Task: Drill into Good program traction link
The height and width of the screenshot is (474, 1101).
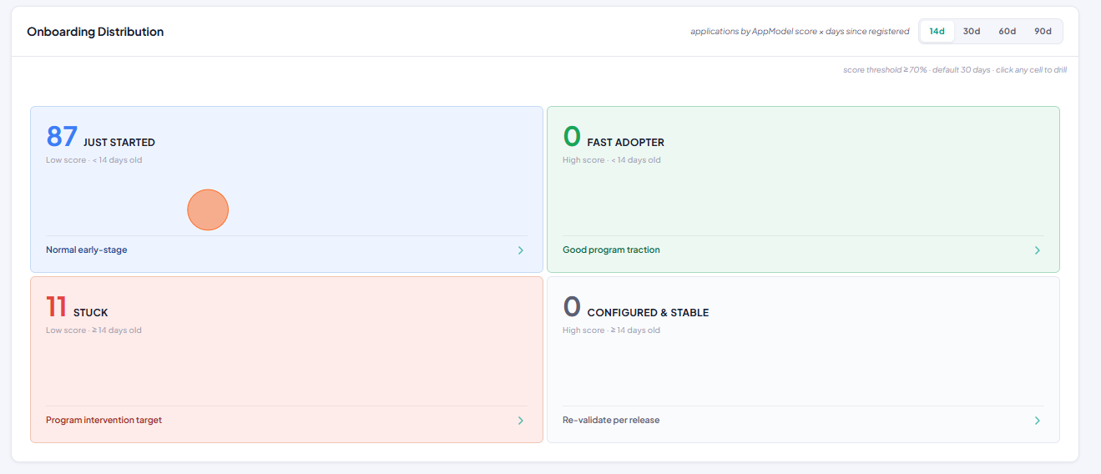Action: (611, 250)
